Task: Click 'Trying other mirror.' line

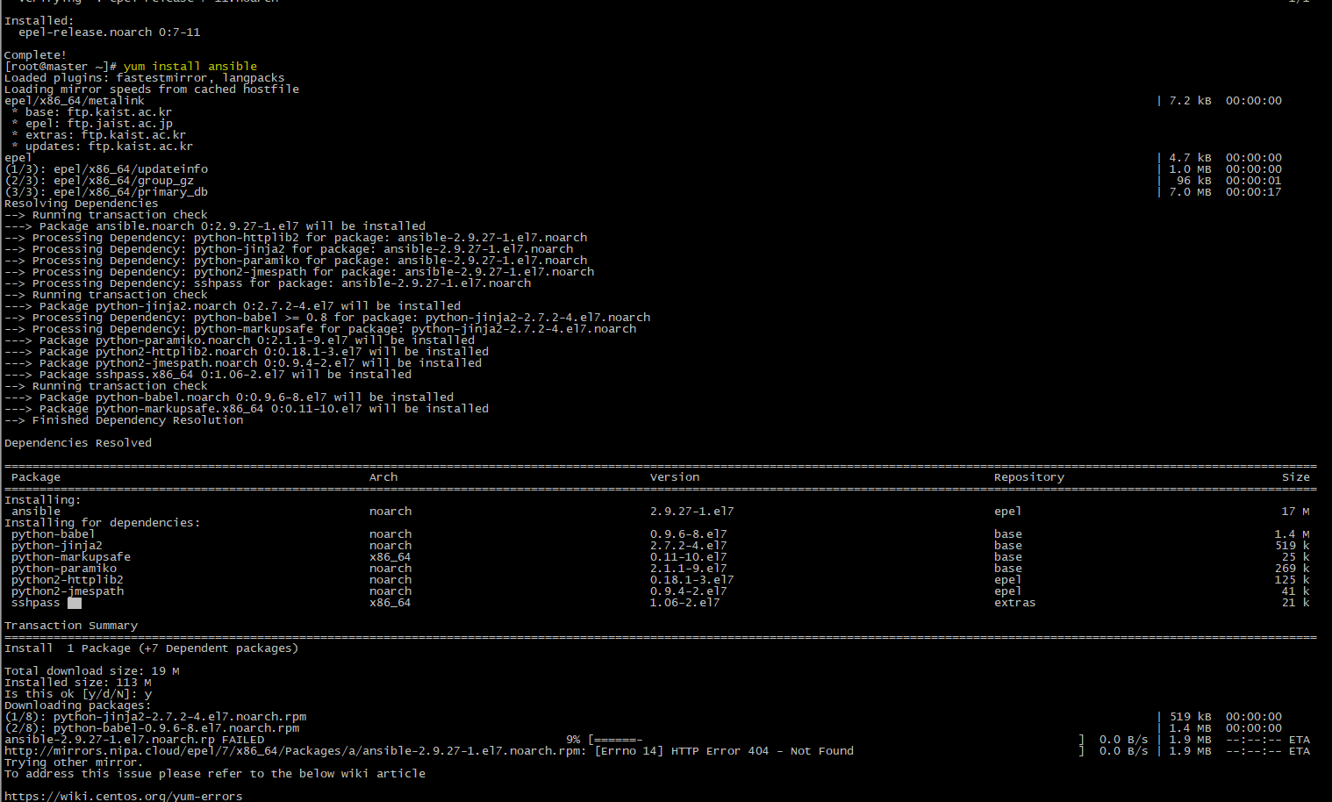Action: 73,763
